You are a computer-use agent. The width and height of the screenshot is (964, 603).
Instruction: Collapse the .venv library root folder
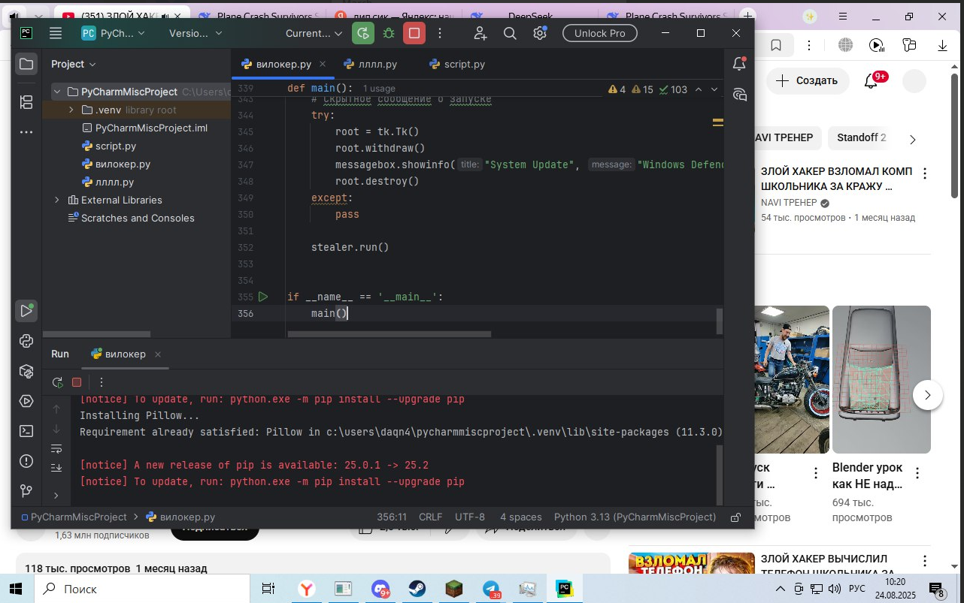click(x=70, y=110)
